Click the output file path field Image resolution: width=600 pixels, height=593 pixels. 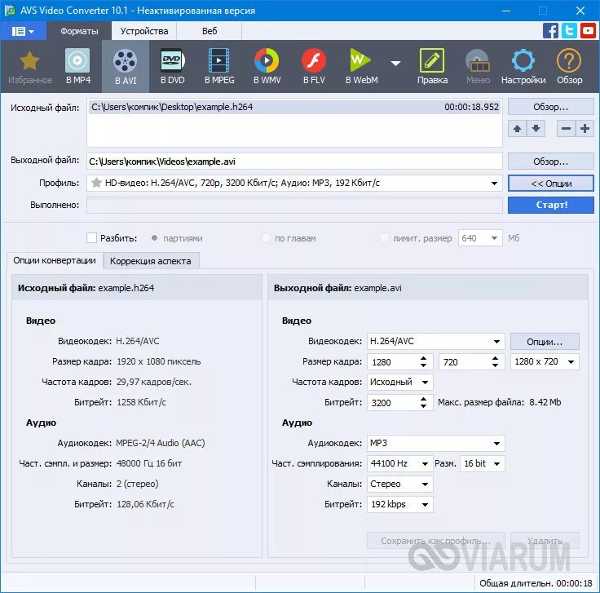tap(294, 162)
